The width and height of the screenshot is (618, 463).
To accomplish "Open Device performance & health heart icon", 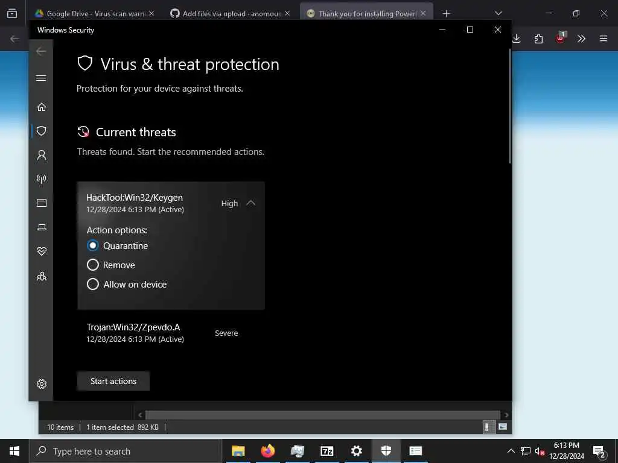I will 42,251.
